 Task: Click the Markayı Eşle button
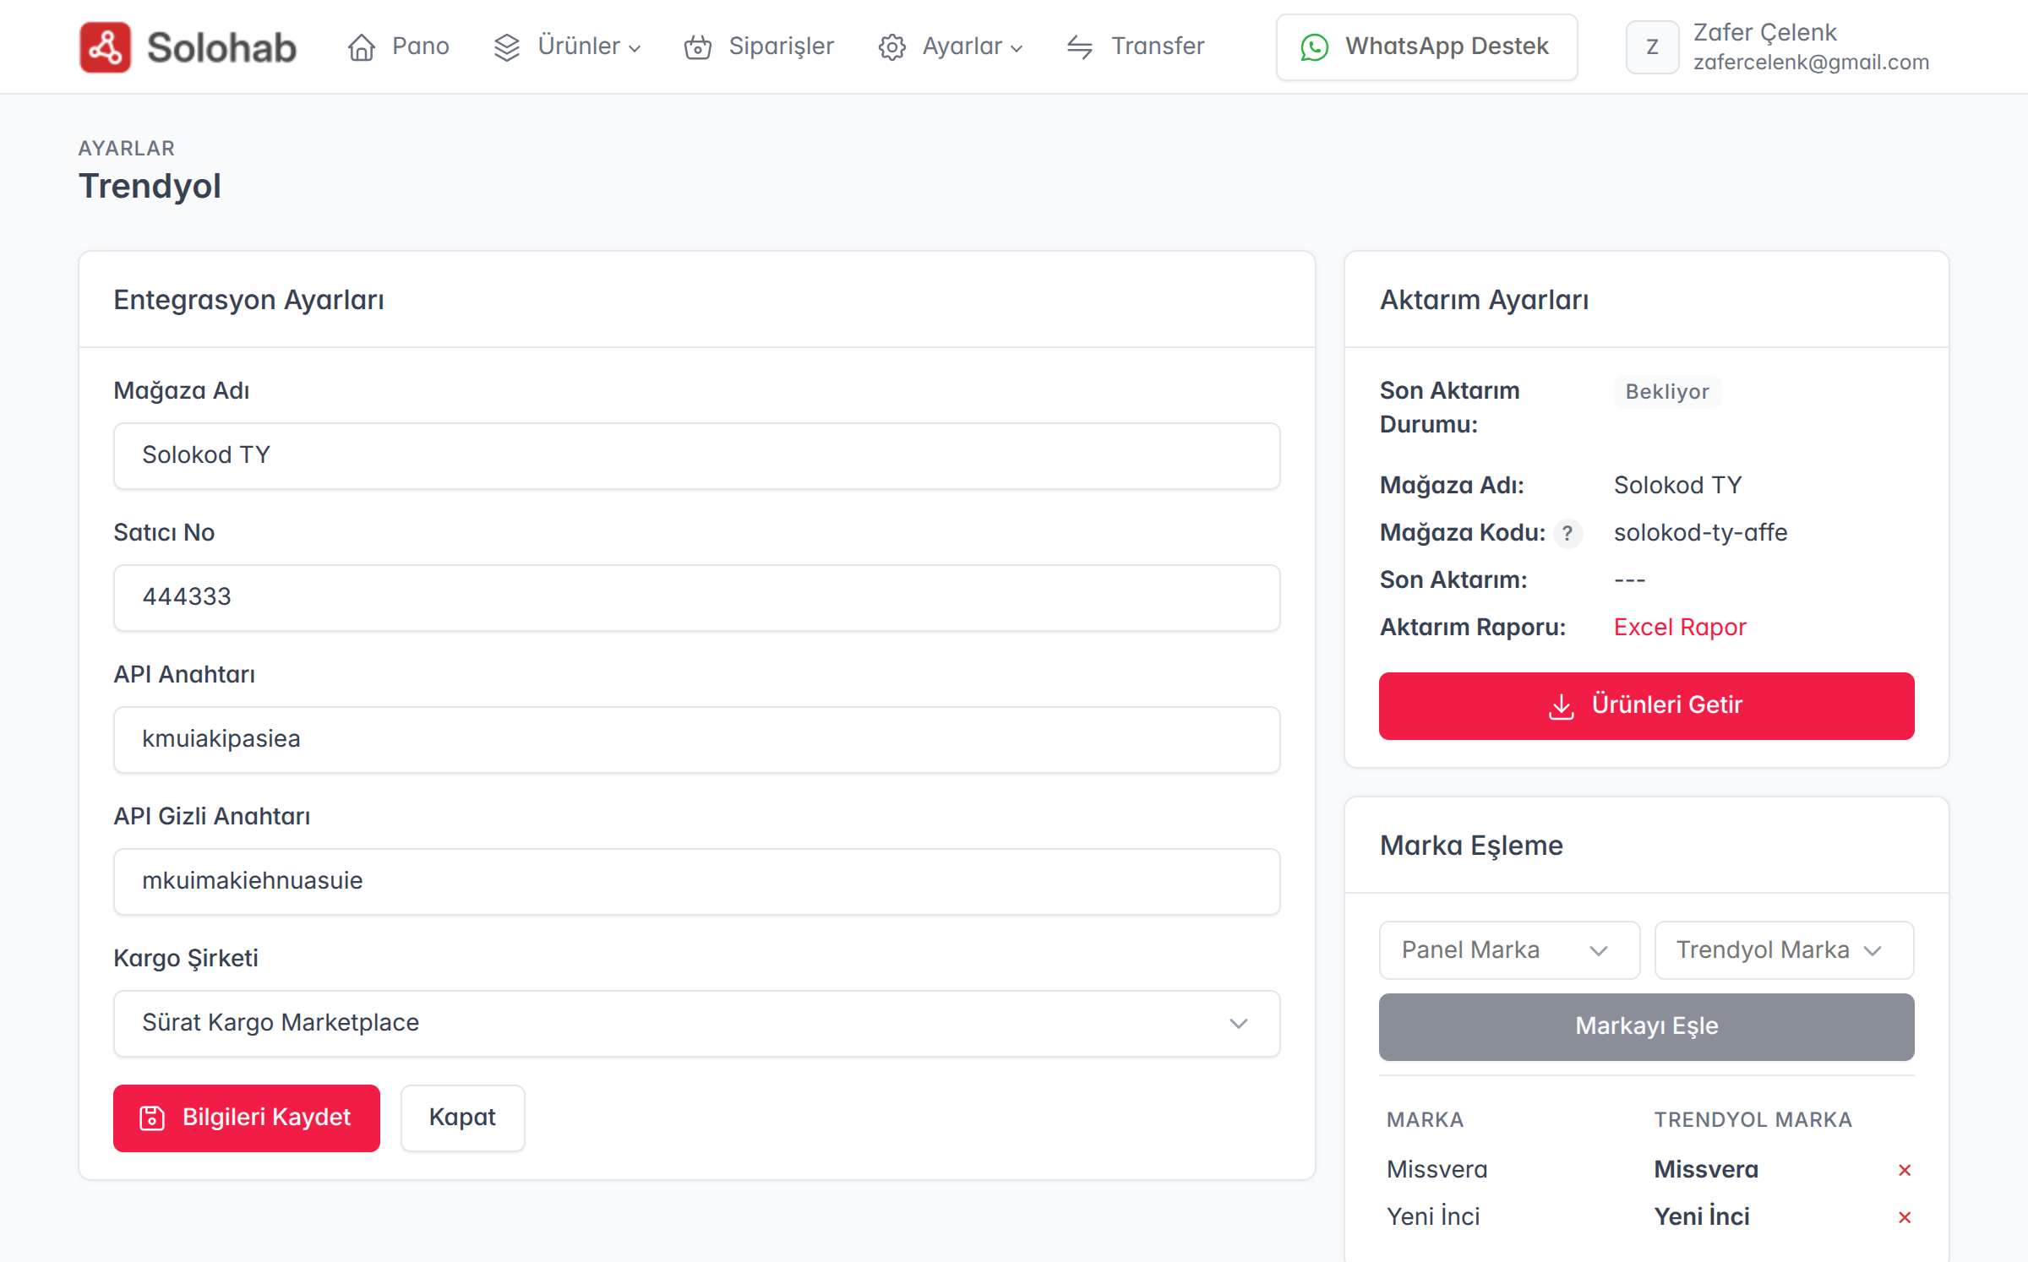point(1646,1026)
